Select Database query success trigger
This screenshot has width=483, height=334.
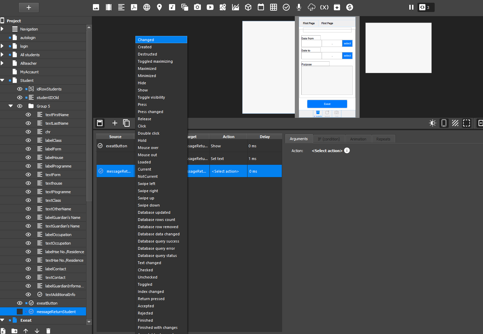click(161, 241)
